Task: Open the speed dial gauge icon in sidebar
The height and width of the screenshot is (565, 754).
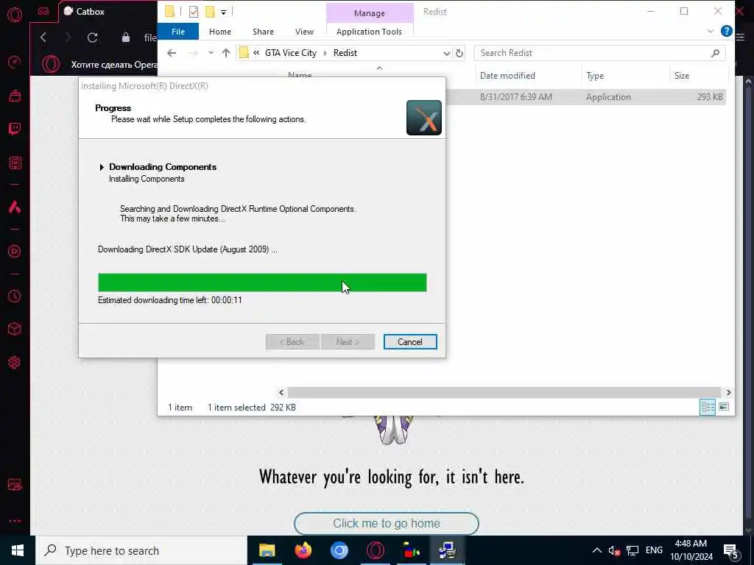Action: (x=15, y=62)
